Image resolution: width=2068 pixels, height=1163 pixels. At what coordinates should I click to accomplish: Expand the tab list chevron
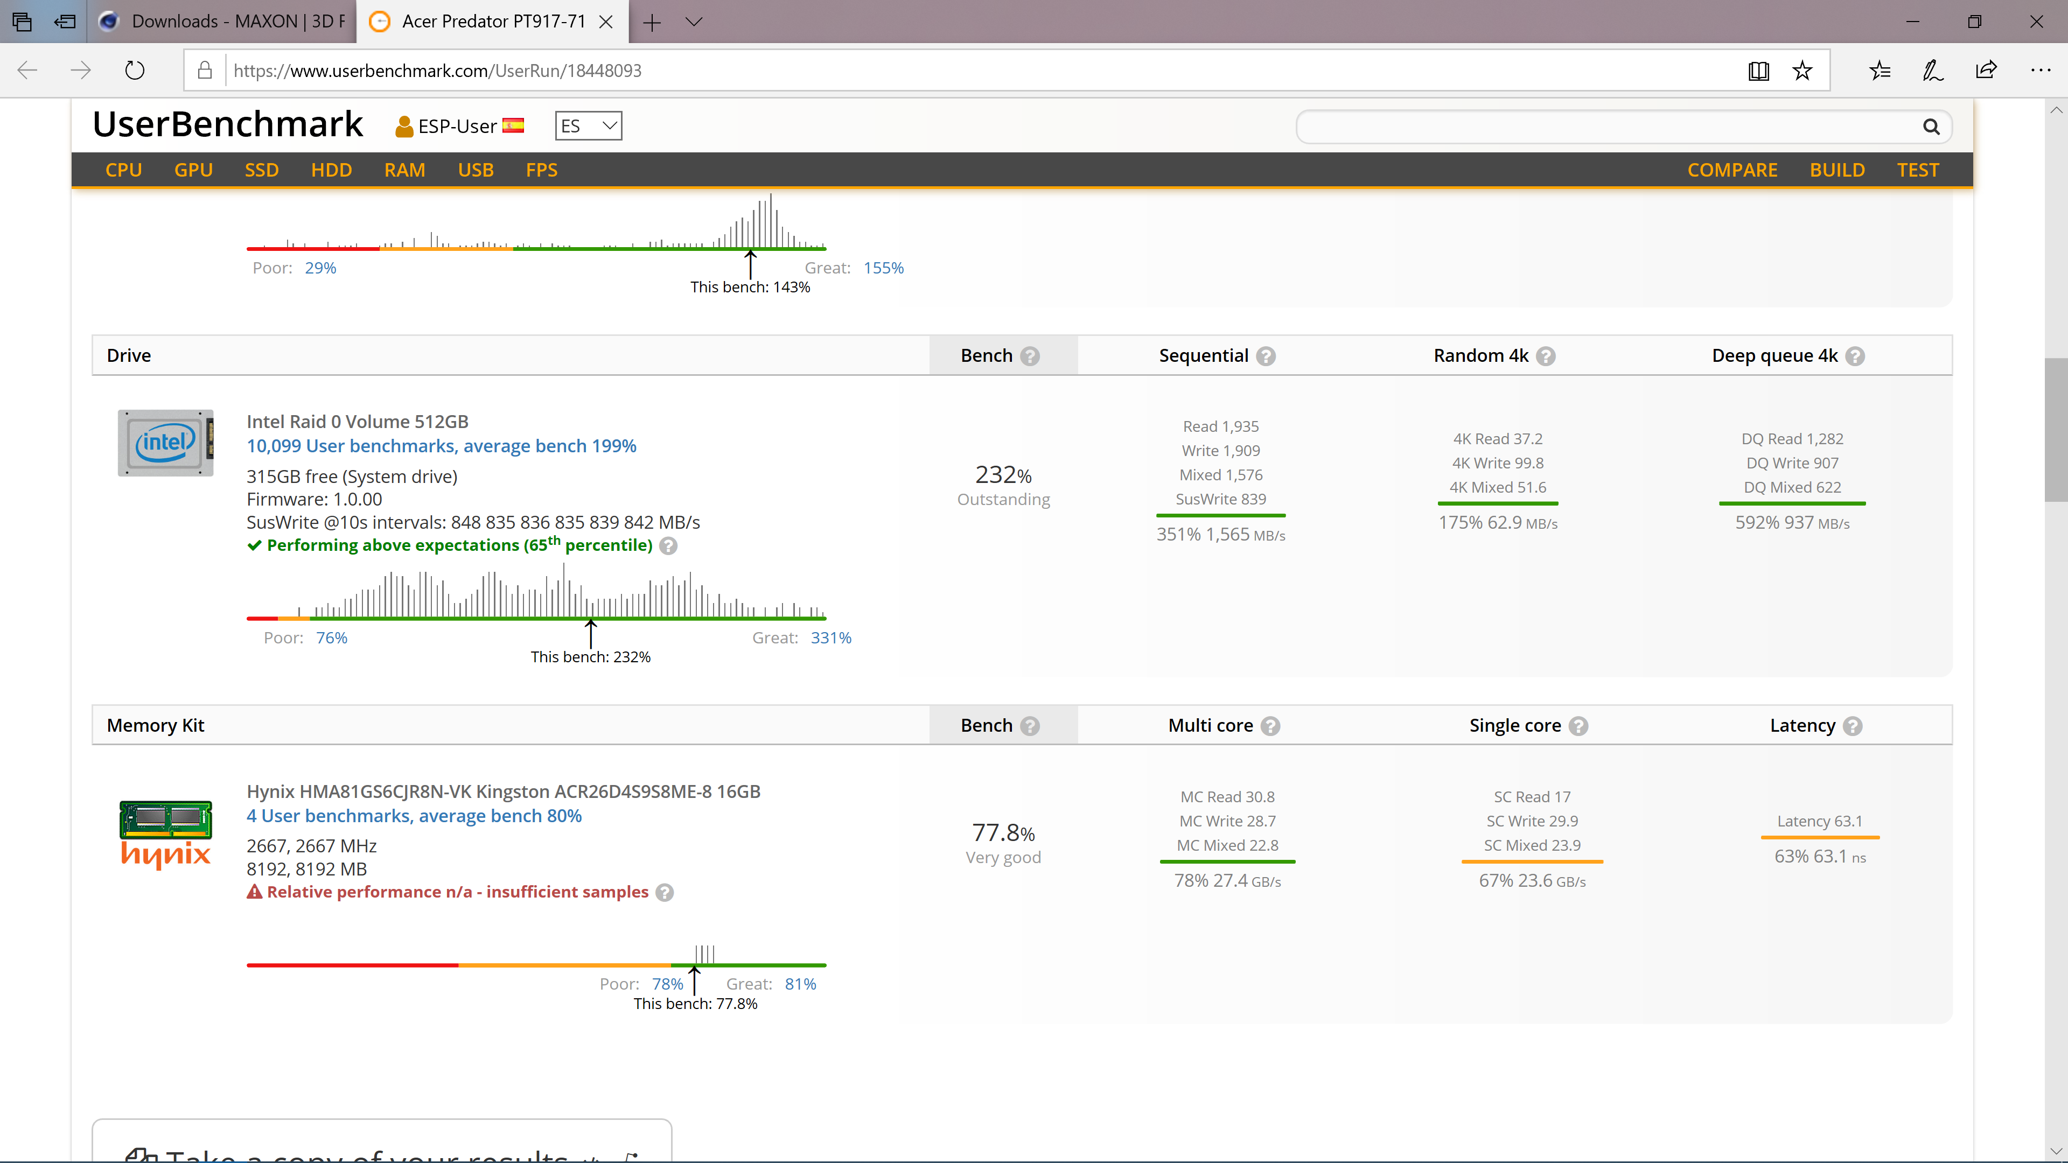pos(694,22)
